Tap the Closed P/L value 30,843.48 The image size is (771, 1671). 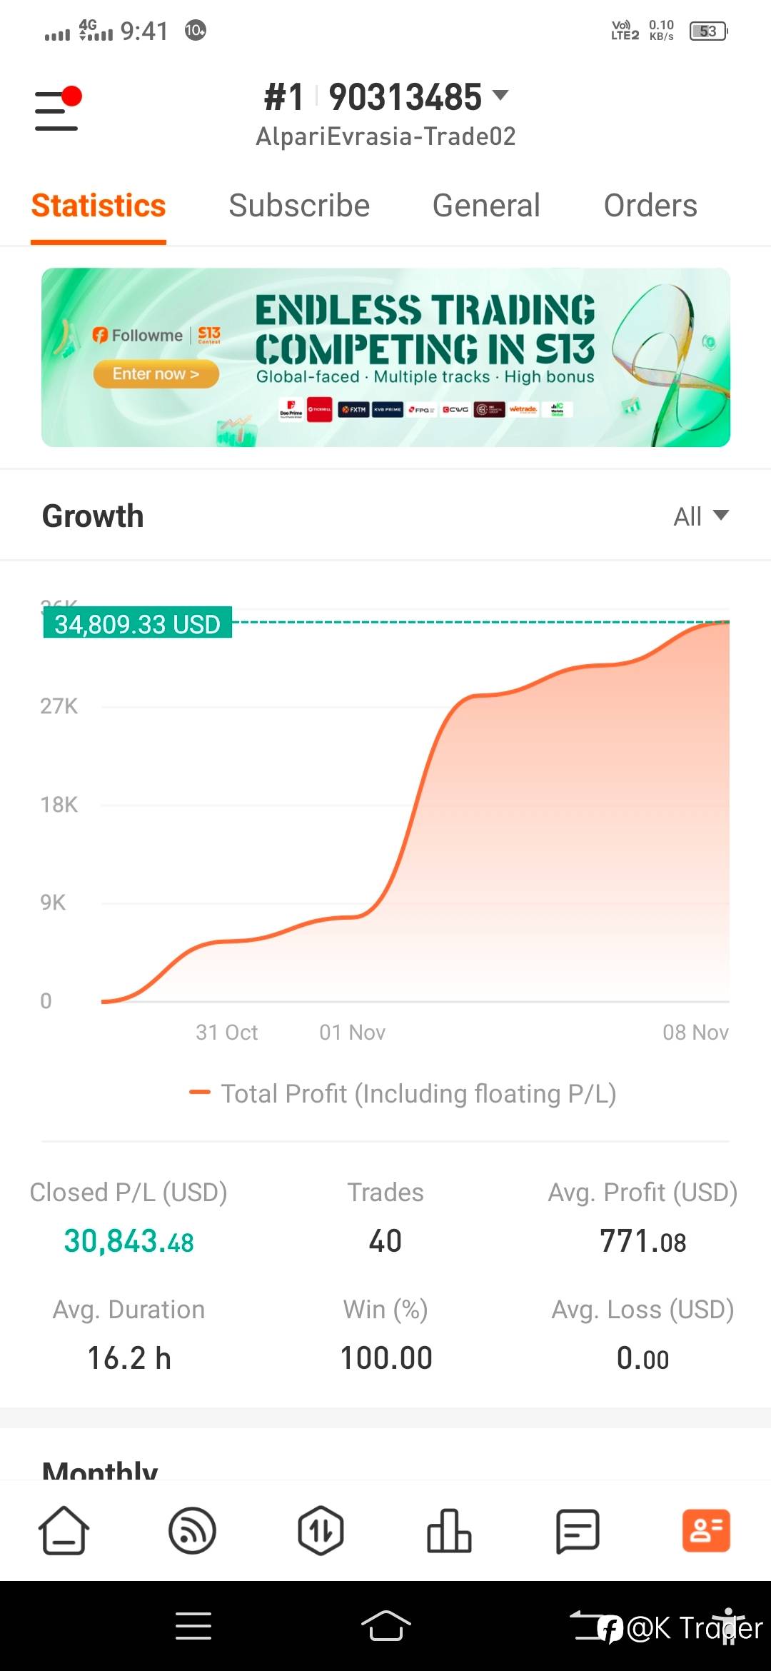click(128, 1241)
